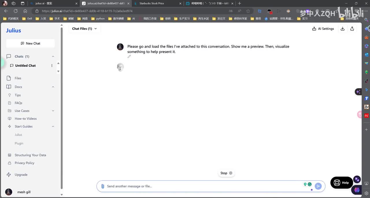Image resolution: width=370 pixels, height=198 pixels.
Task: Collapse the Chats section chevron
Action: [53, 57]
